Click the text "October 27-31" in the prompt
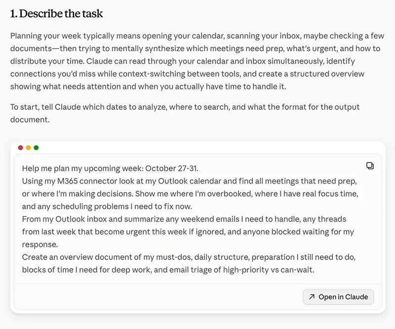The image size is (395, 329). pos(171,168)
